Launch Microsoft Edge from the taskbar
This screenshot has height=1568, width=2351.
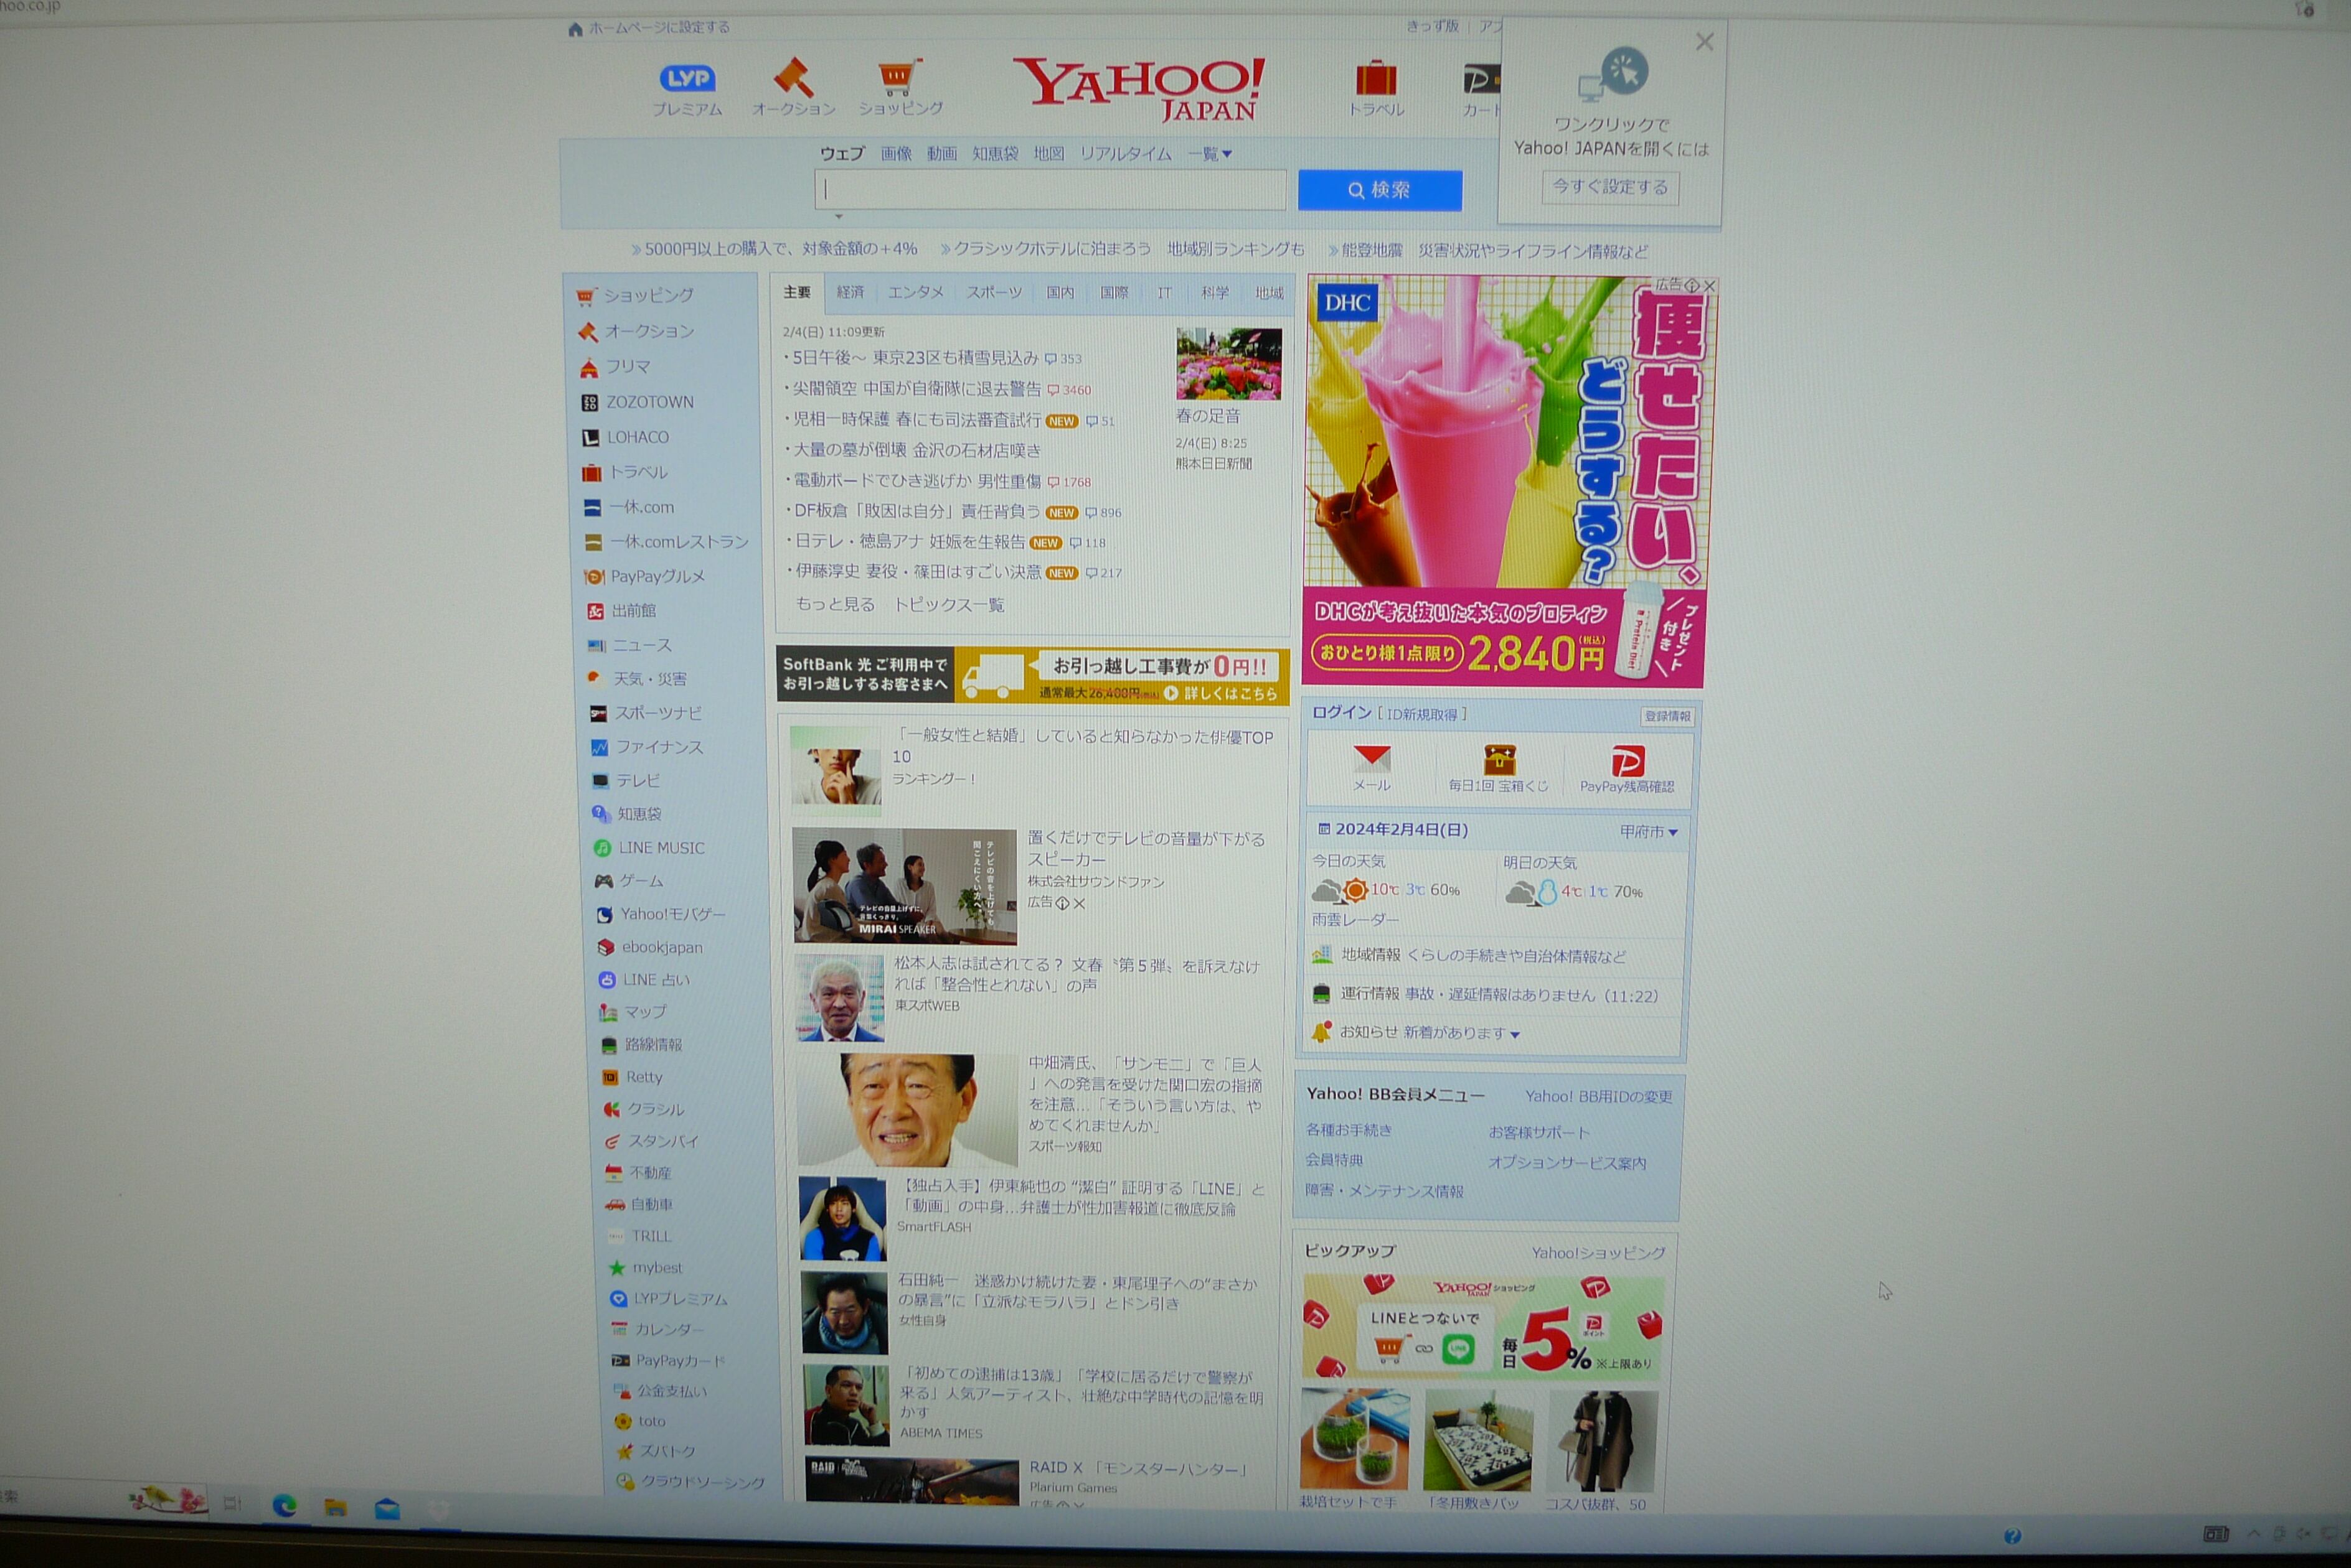tap(284, 1505)
